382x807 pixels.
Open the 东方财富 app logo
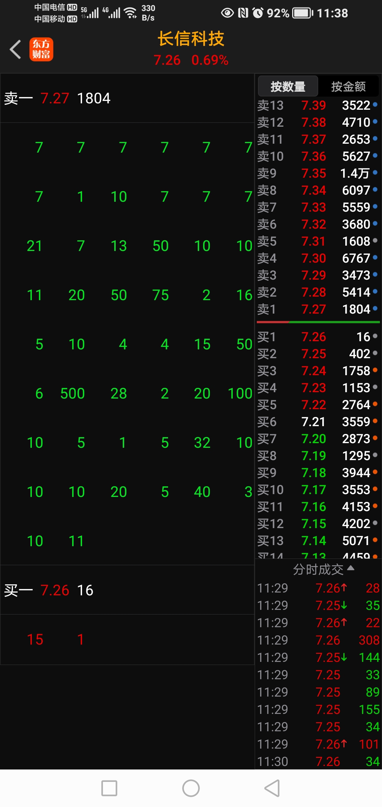(41, 49)
